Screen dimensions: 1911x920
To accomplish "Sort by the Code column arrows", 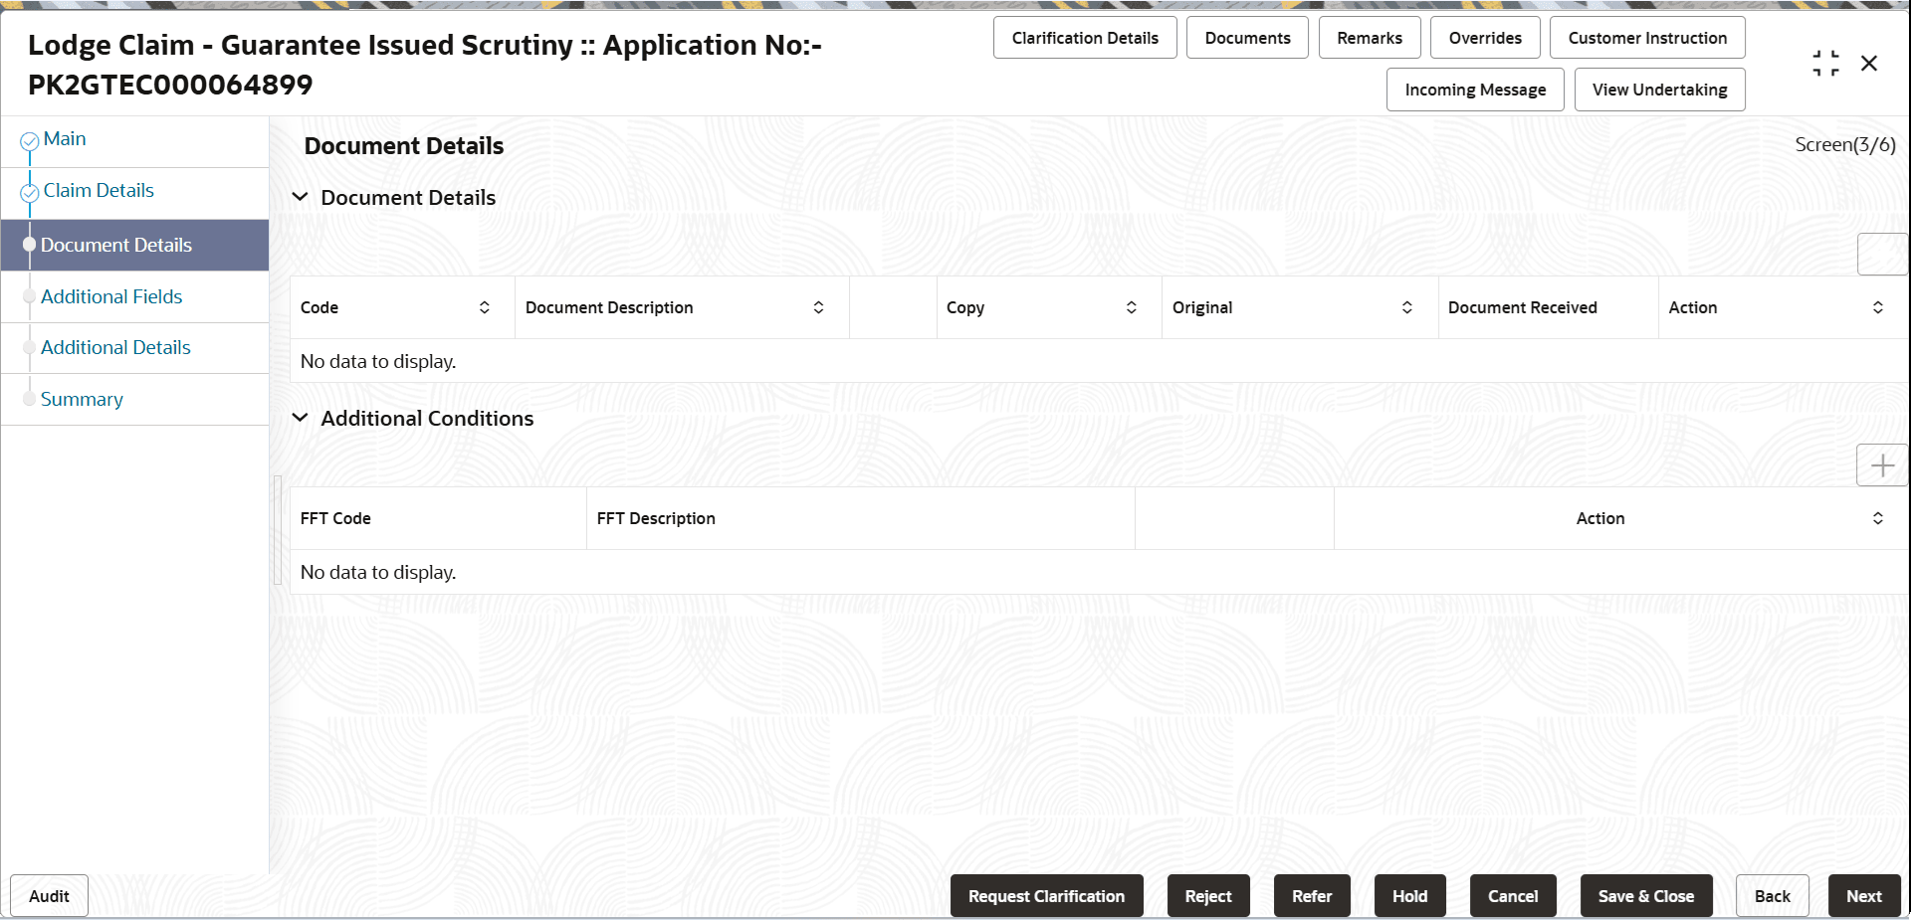I will point(485,307).
